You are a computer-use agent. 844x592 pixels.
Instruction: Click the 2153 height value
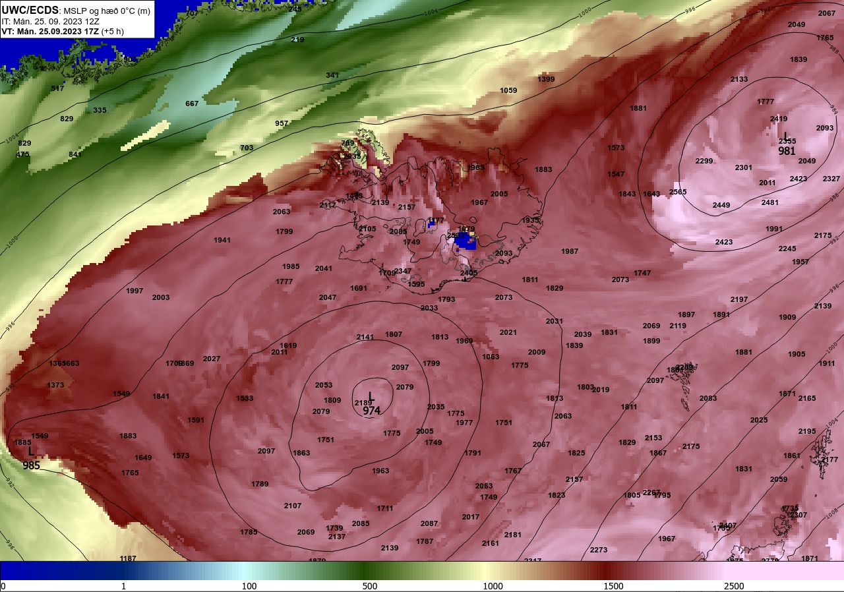[653, 438]
